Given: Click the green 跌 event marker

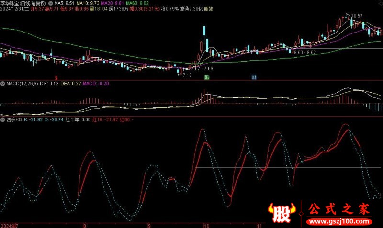Looking at the screenshot, I should (x=207, y=77).
